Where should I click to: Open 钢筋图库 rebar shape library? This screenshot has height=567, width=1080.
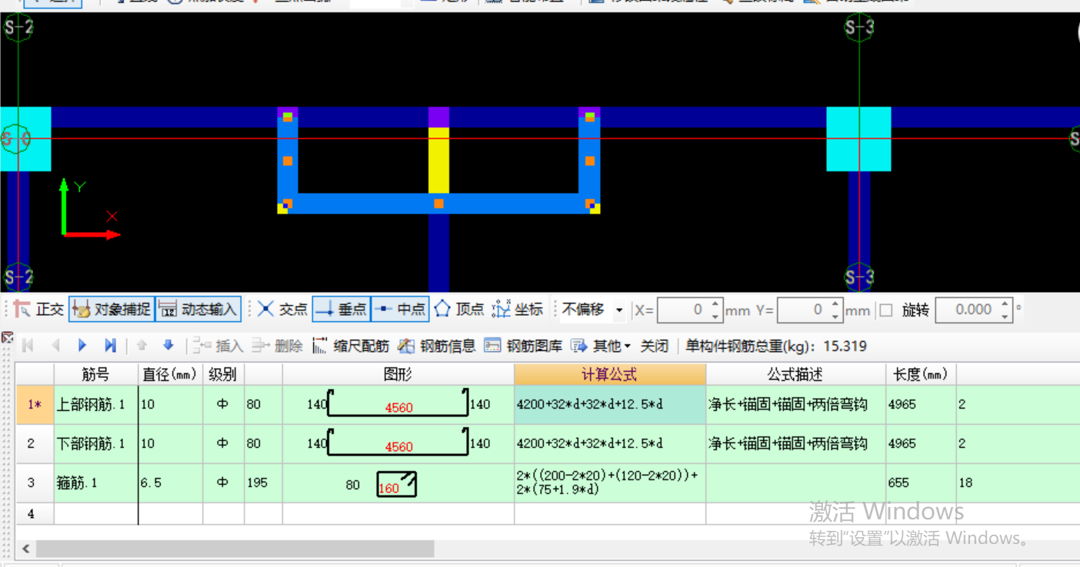(x=523, y=346)
